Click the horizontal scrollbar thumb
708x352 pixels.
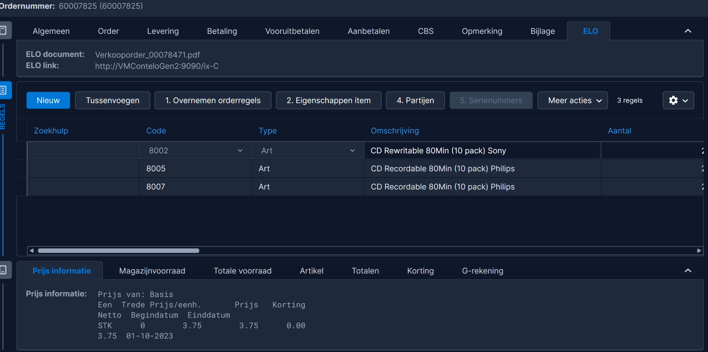(118, 251)
